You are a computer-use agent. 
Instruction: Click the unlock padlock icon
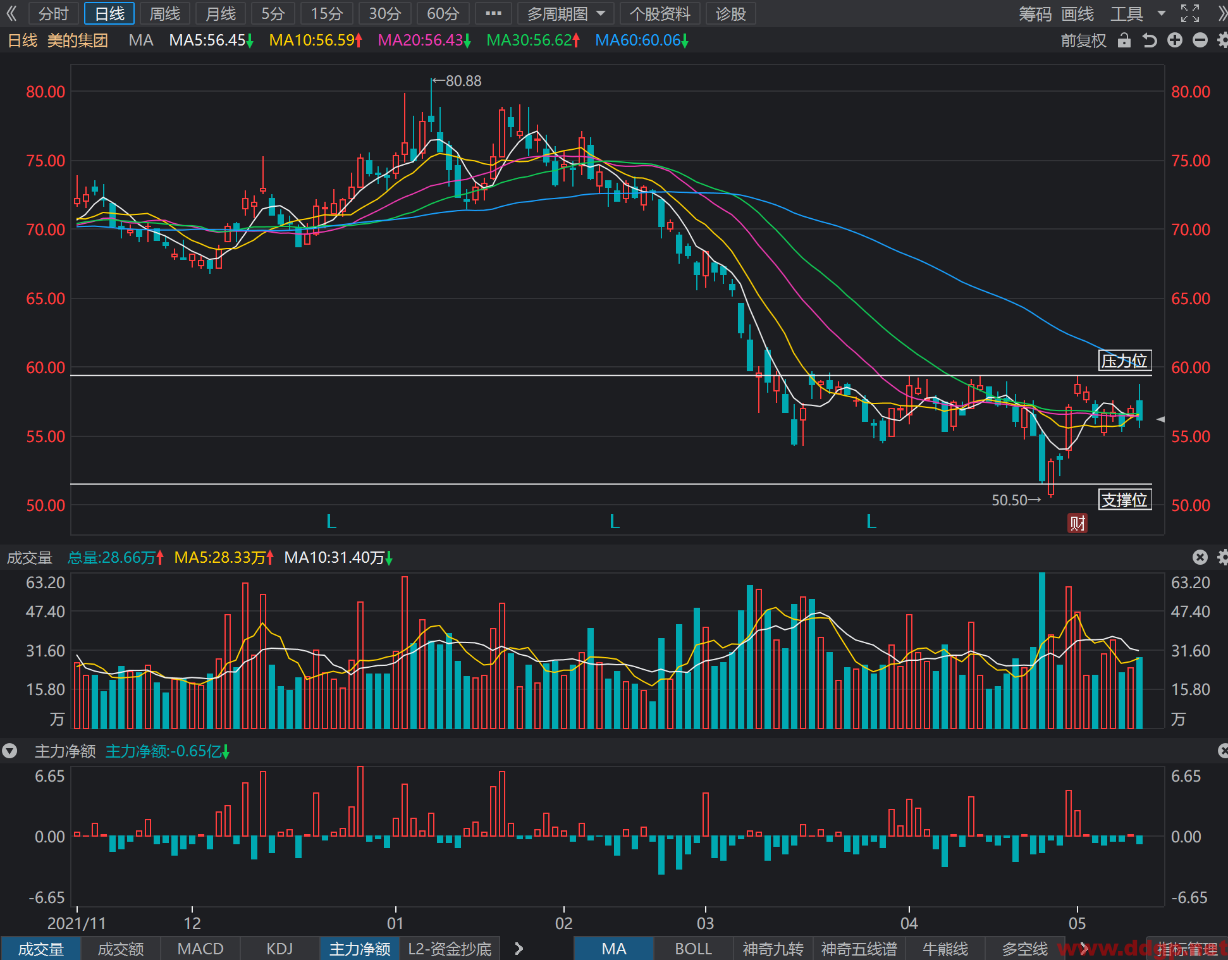(x=1124, y=40)
